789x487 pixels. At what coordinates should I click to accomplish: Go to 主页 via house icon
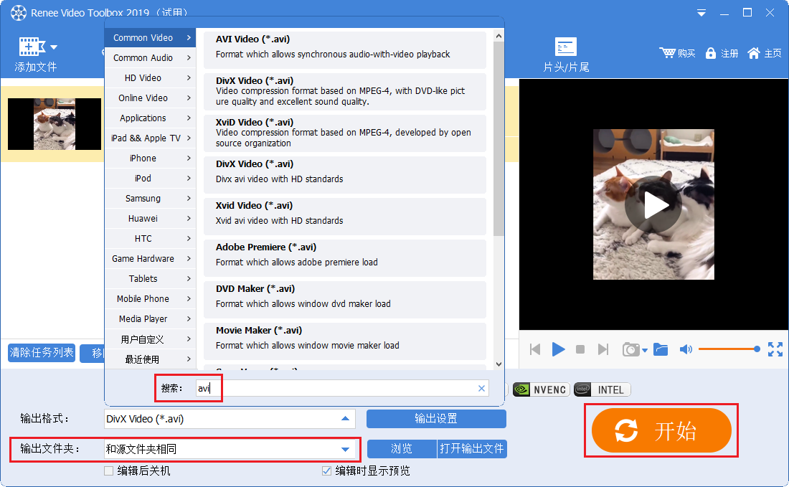click(753, 53)
